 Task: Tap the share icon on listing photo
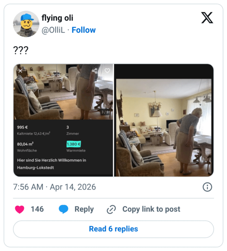94,71
